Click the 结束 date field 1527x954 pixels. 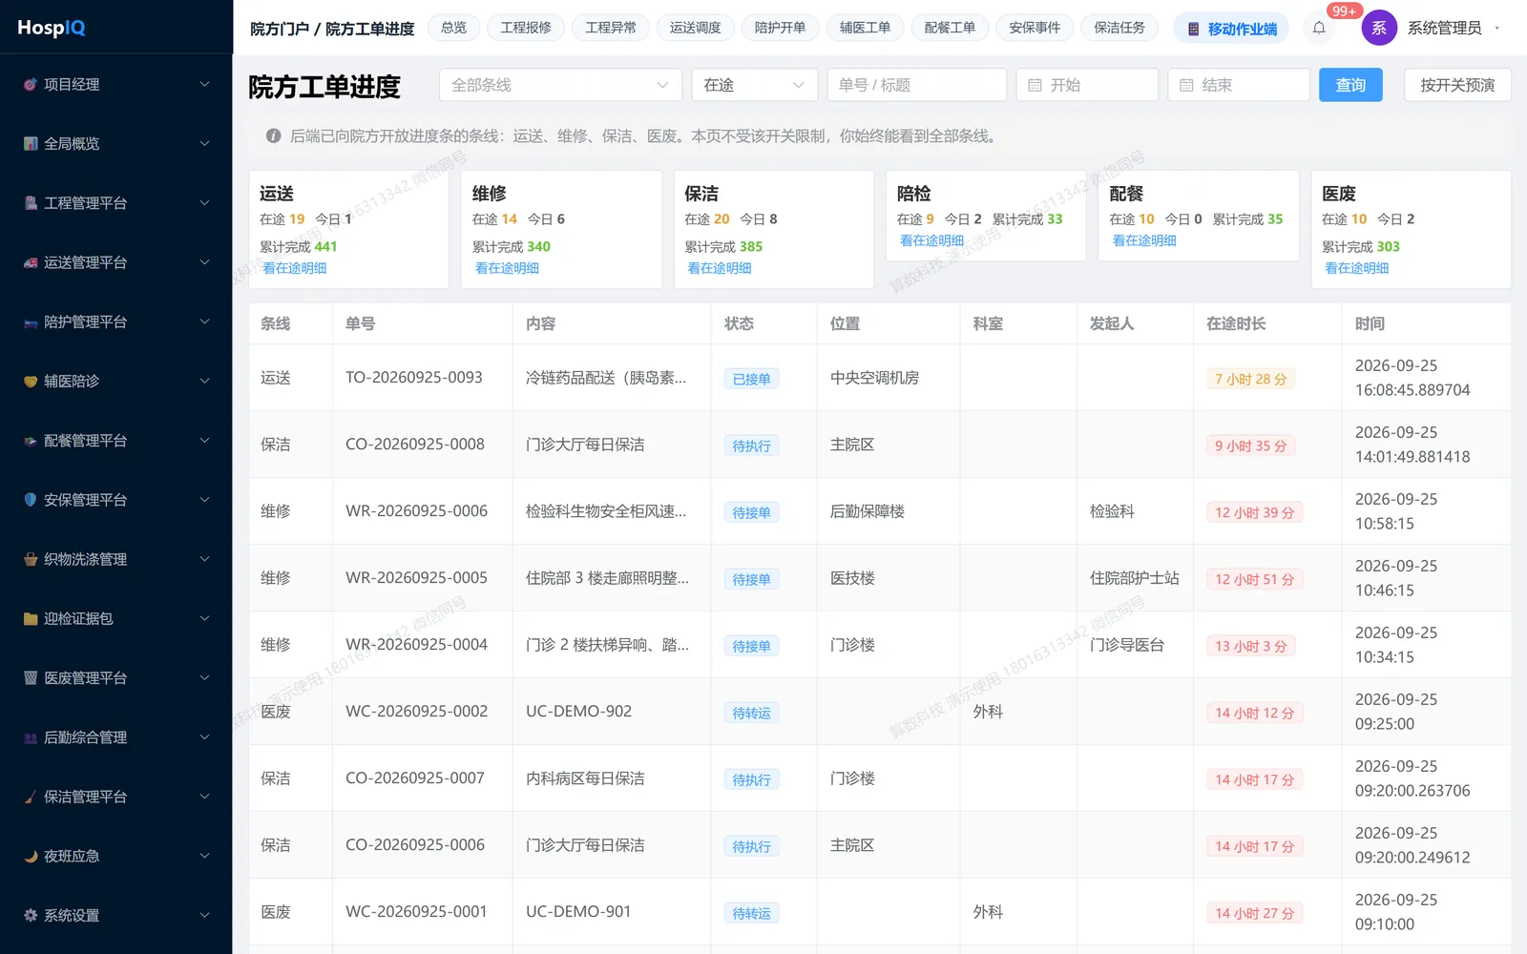point(1239,85)
